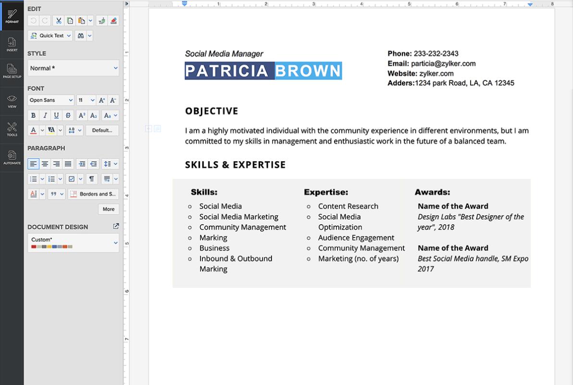This screenshot has height=385, width=573.
Task: Cut selection with scissors icon
Action: (x=59, y=21)
